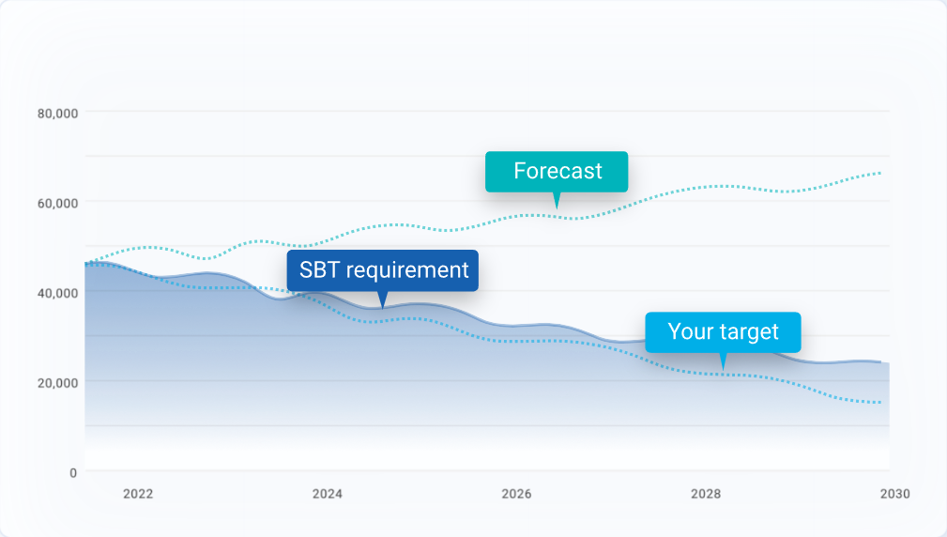
Task: Select the SBT requirement tooltip label
Action: [383, 270]
